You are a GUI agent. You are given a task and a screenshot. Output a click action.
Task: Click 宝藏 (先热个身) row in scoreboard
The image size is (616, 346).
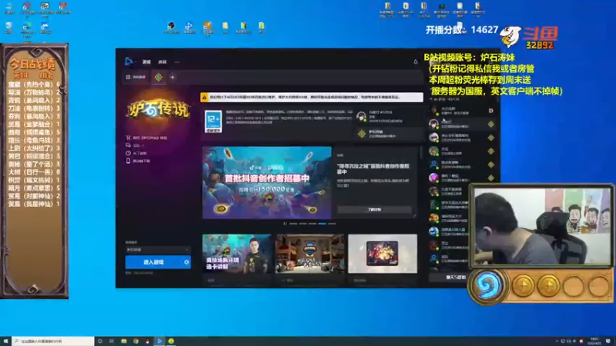click(x=34, y=85)
